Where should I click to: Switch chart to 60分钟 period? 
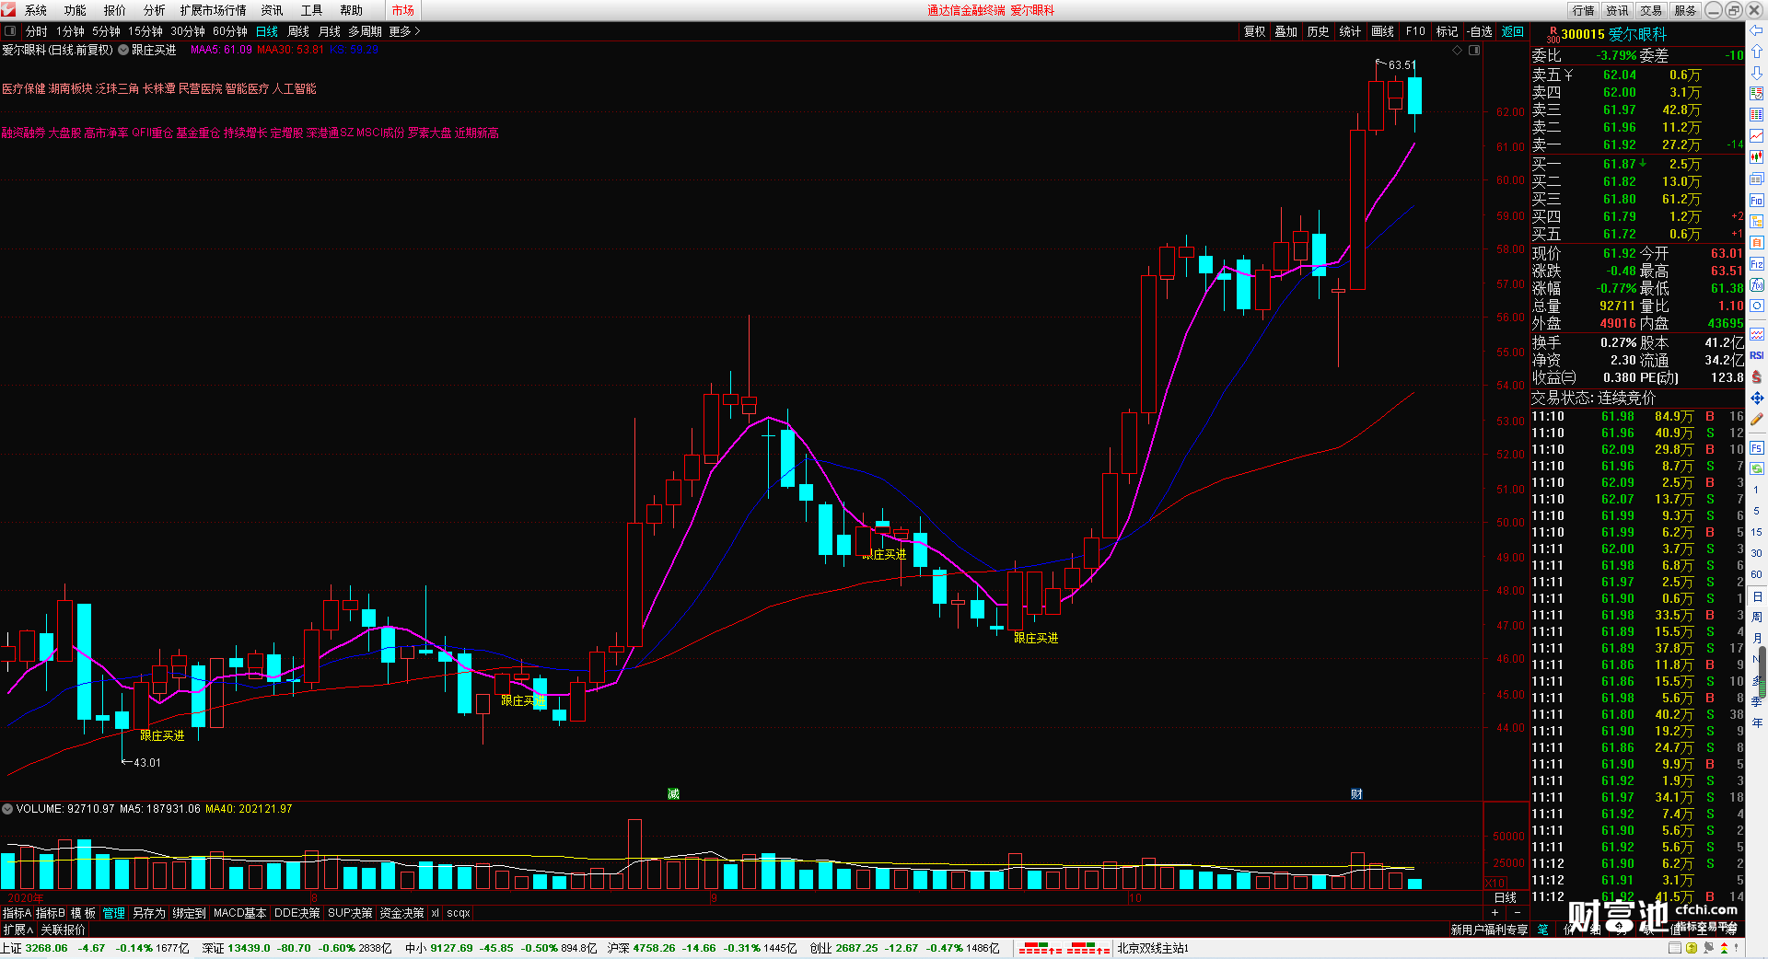click(x=230, y=31)
